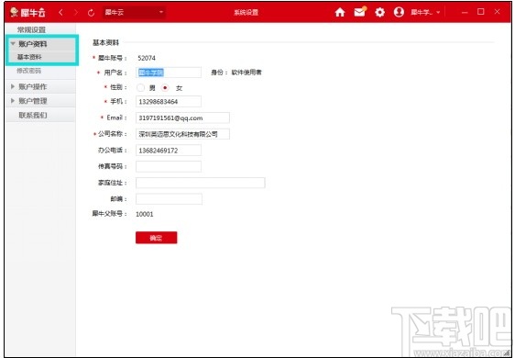Maximize the window
The width and height of the screenshot is (515, 358).
(x=481, y=12)
